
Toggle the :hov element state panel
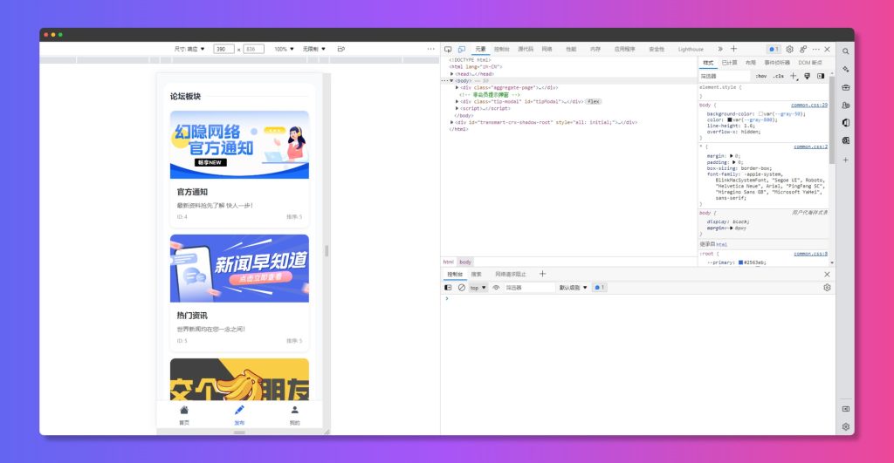[x=760, y=76]
